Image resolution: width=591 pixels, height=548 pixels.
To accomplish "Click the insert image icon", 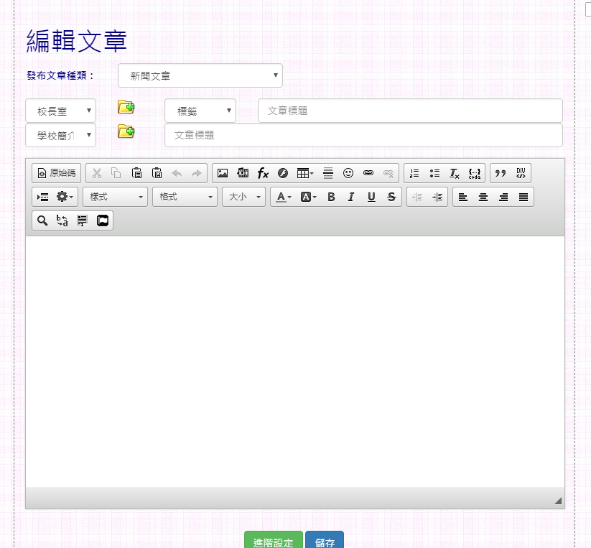I will (223, 173).
